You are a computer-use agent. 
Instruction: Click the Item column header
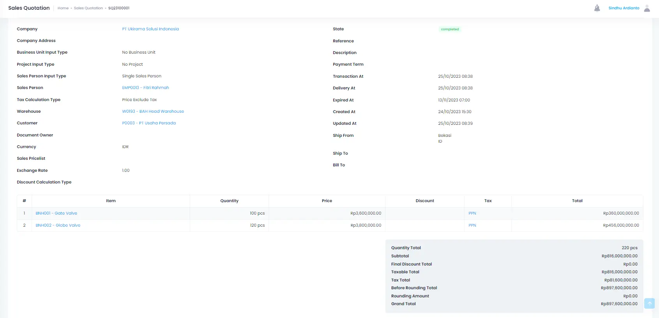pyautogui.click(x=111, y=201)
